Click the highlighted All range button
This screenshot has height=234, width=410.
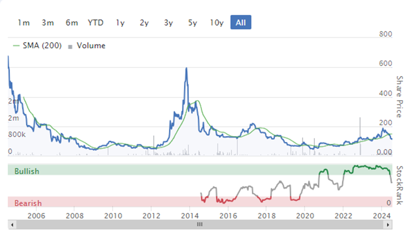[241, 23]
